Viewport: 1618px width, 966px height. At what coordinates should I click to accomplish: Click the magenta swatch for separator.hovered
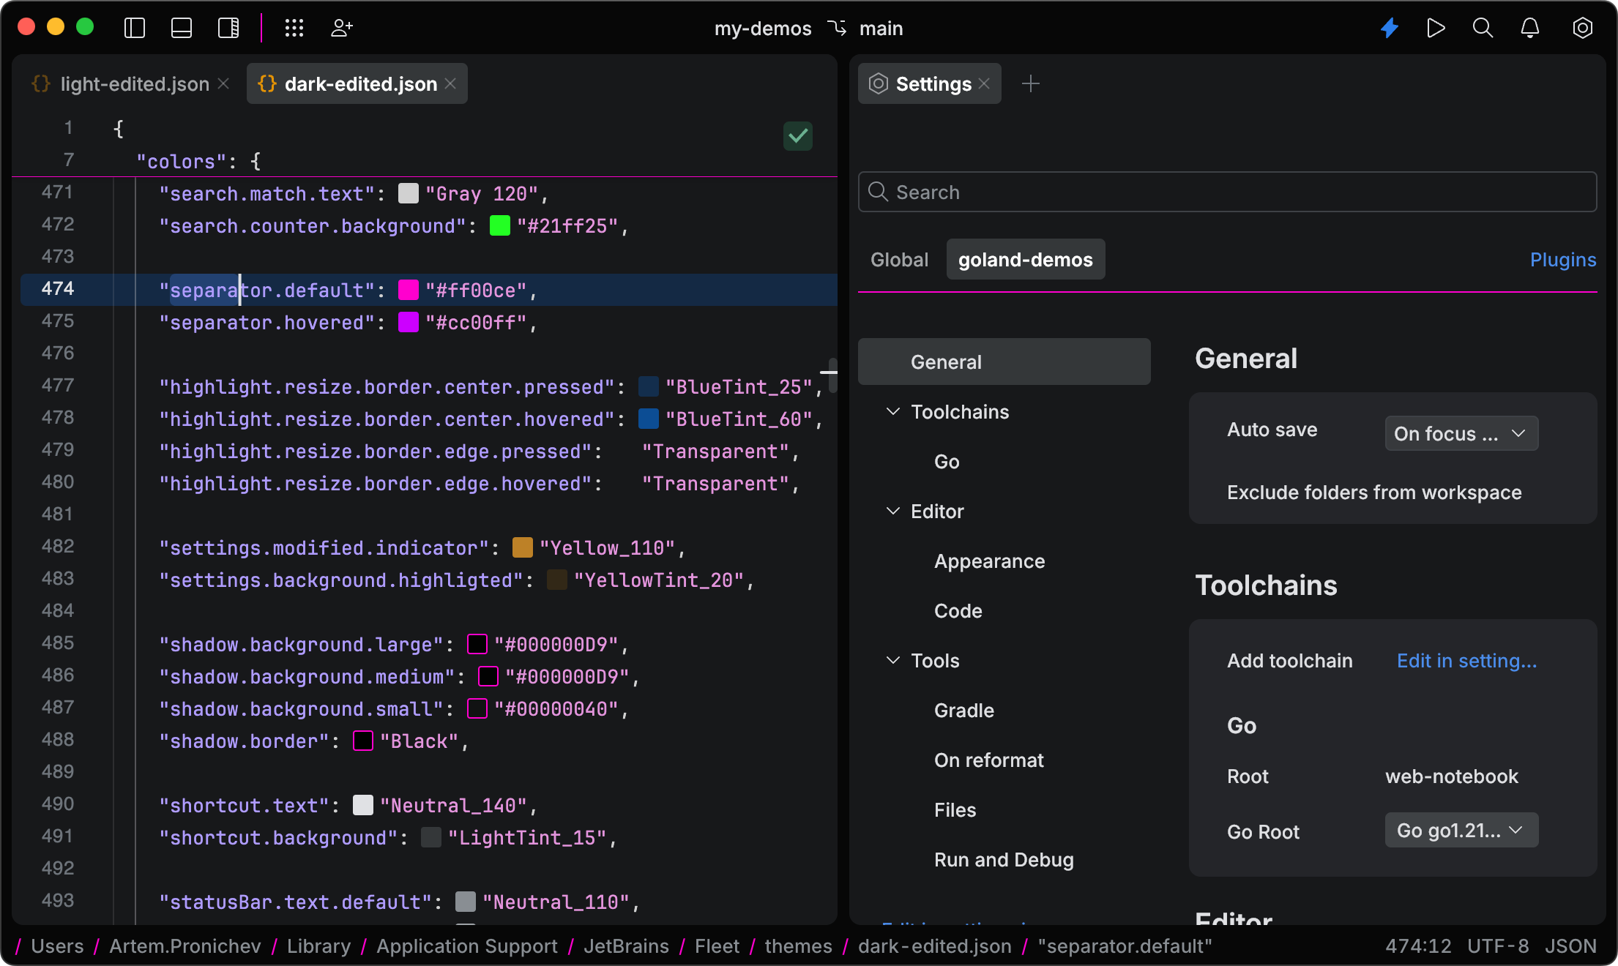408,322
